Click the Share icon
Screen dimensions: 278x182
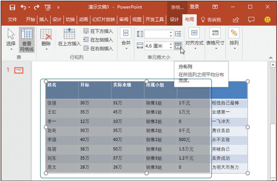click(236, 20)
